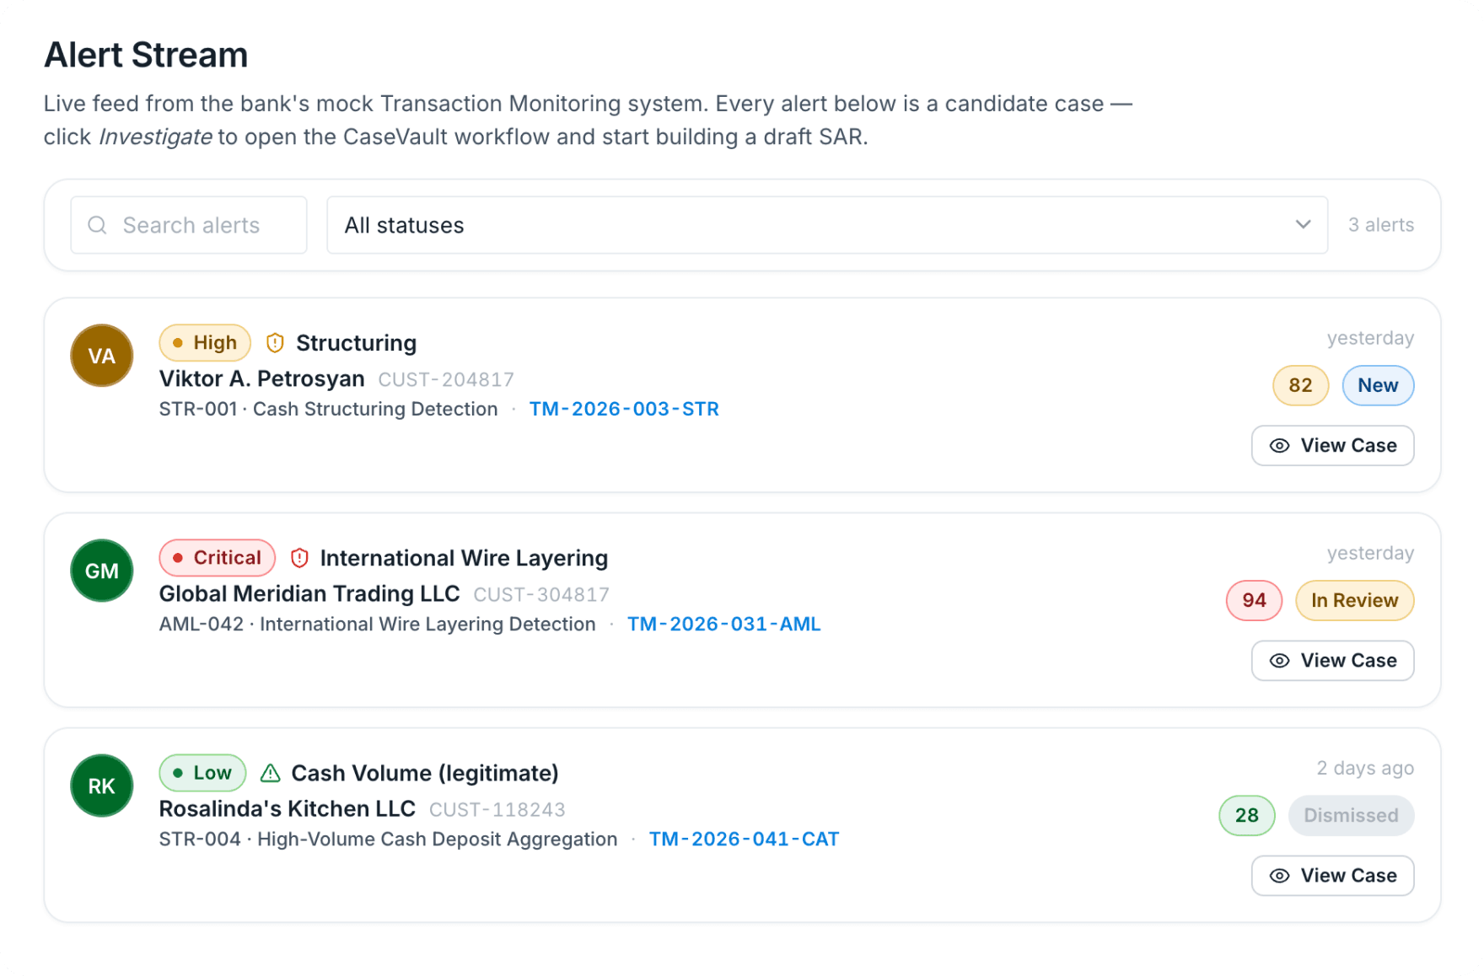This screenshot has height=976, width=1484.
Task: Open alert link TM-2026-003-STR
Action: pyautogui.click(x=624, y=409)
